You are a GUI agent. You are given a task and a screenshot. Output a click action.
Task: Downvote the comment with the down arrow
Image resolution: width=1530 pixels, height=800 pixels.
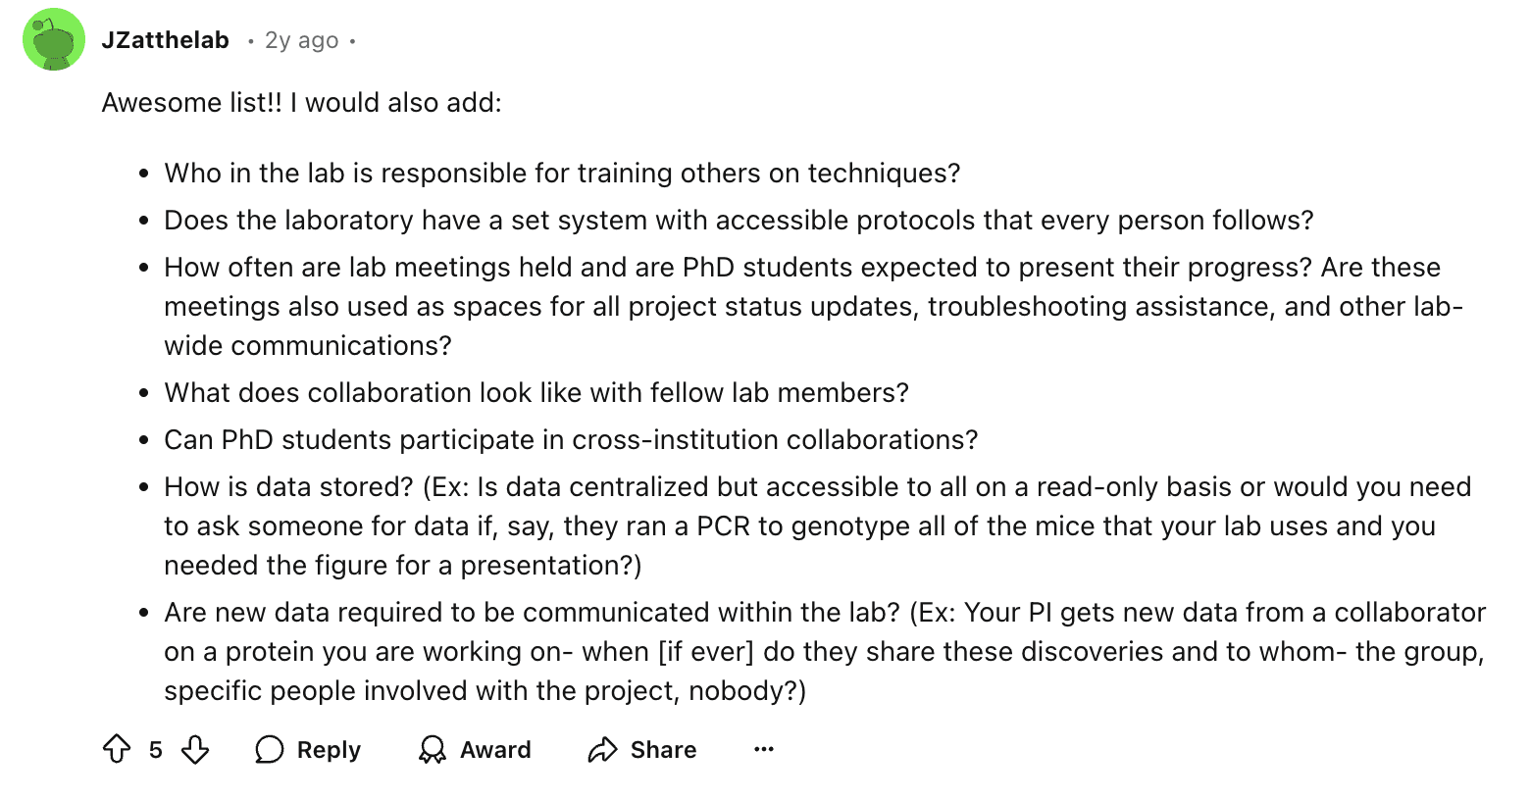(x=195, y=750)
